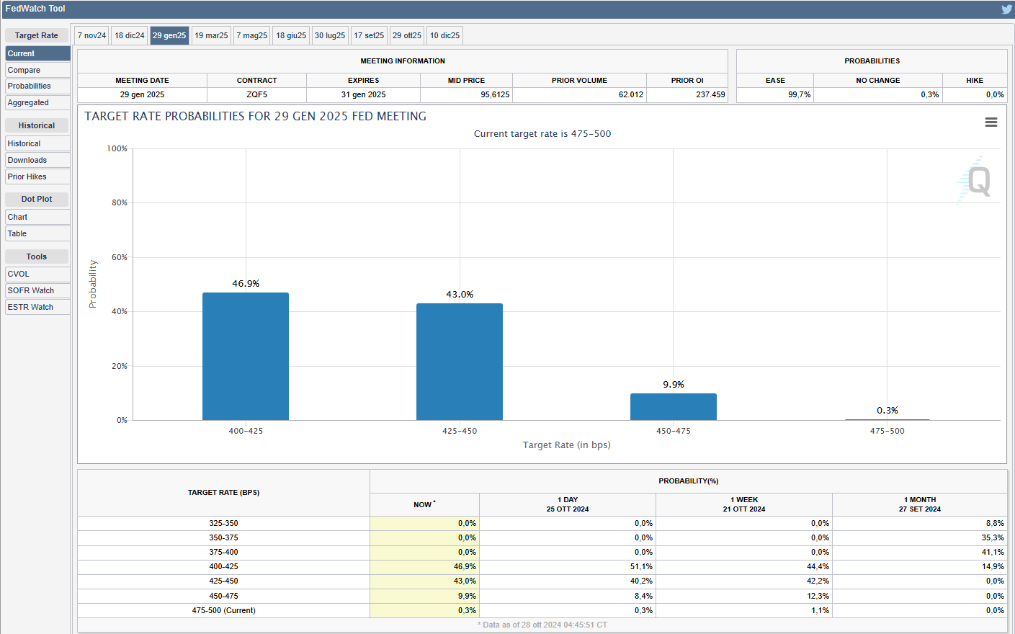Click the 400-425 probability bar
1015x634 pixels.
pyautogui.click(x=246, y=357)
